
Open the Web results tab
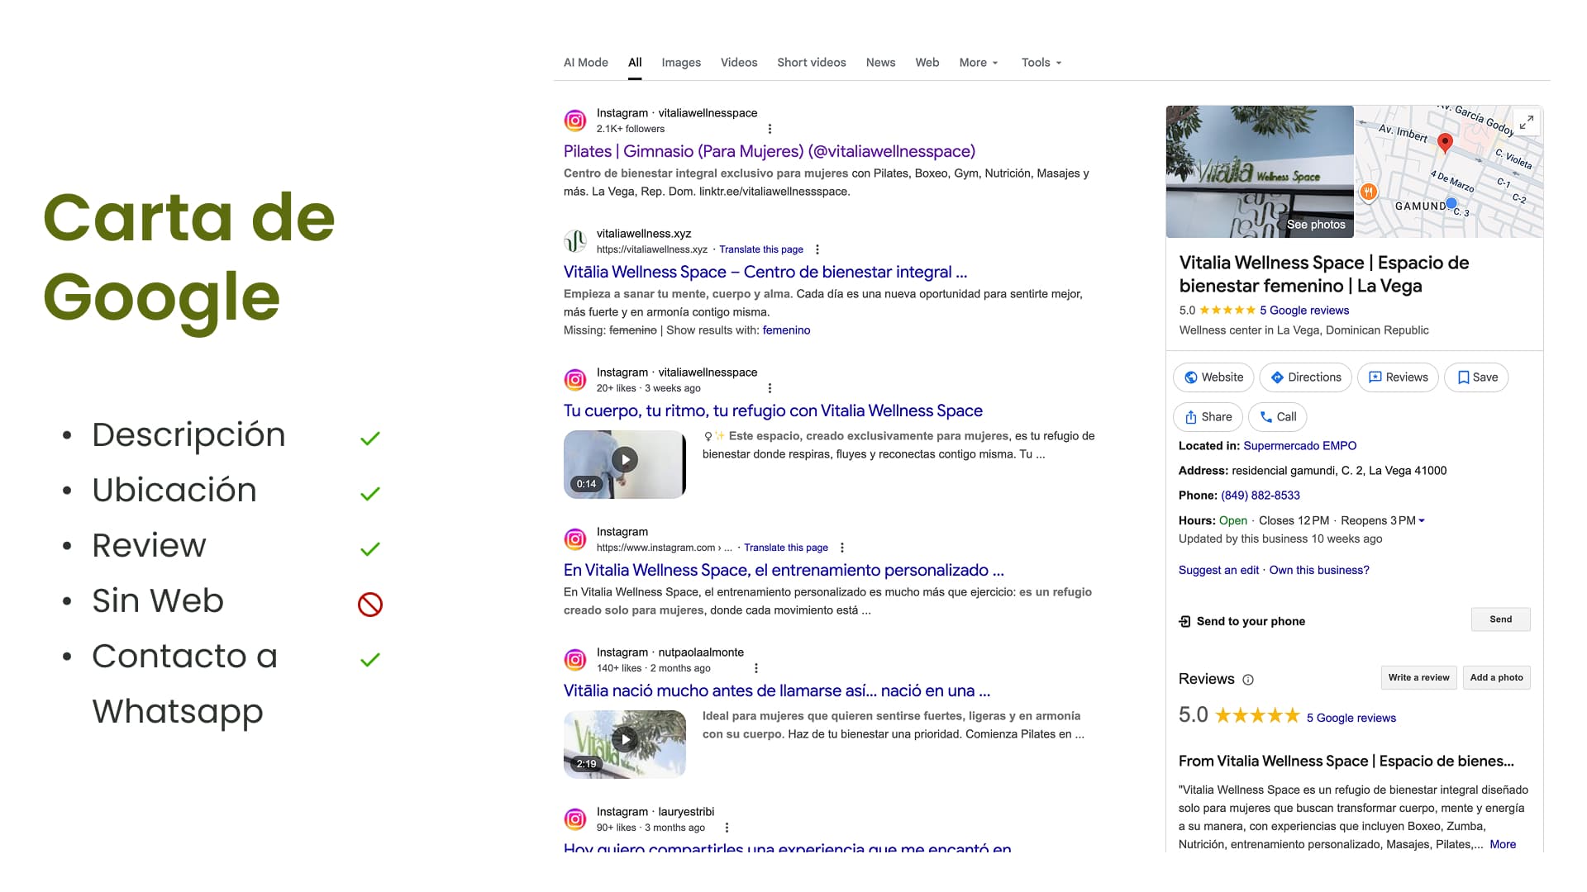coord(927,63)
